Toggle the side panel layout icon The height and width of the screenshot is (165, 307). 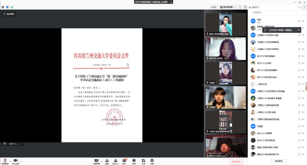pos(245,7)
